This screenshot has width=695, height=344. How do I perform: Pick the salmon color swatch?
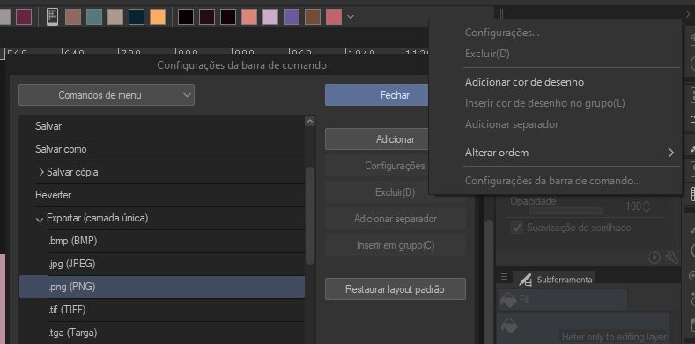click(249, 17)
